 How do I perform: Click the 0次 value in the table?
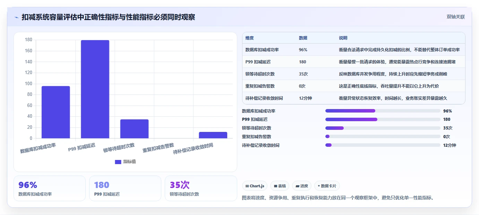302,86
